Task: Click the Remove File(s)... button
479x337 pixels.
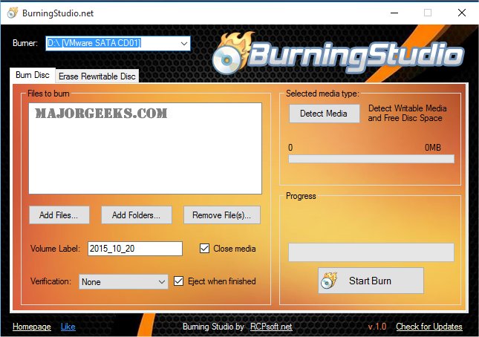Action: 222,215
